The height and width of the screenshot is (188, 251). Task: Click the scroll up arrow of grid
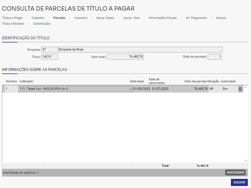246,88
